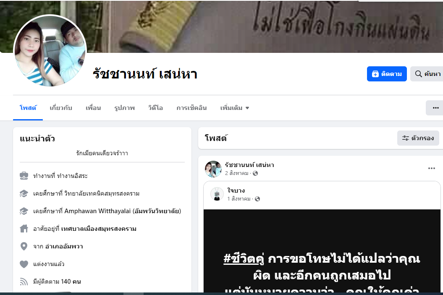443x295 pixels.
Task: Go to the รูปภาพ tab
Action: coord(125,108)
